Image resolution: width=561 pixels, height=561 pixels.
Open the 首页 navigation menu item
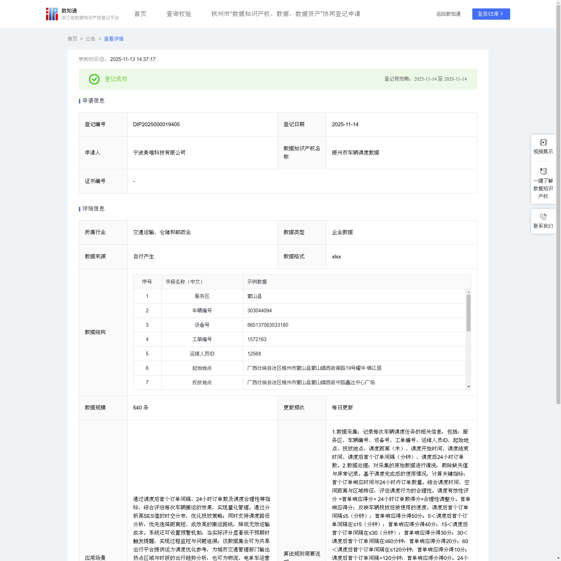coord(140,14)
